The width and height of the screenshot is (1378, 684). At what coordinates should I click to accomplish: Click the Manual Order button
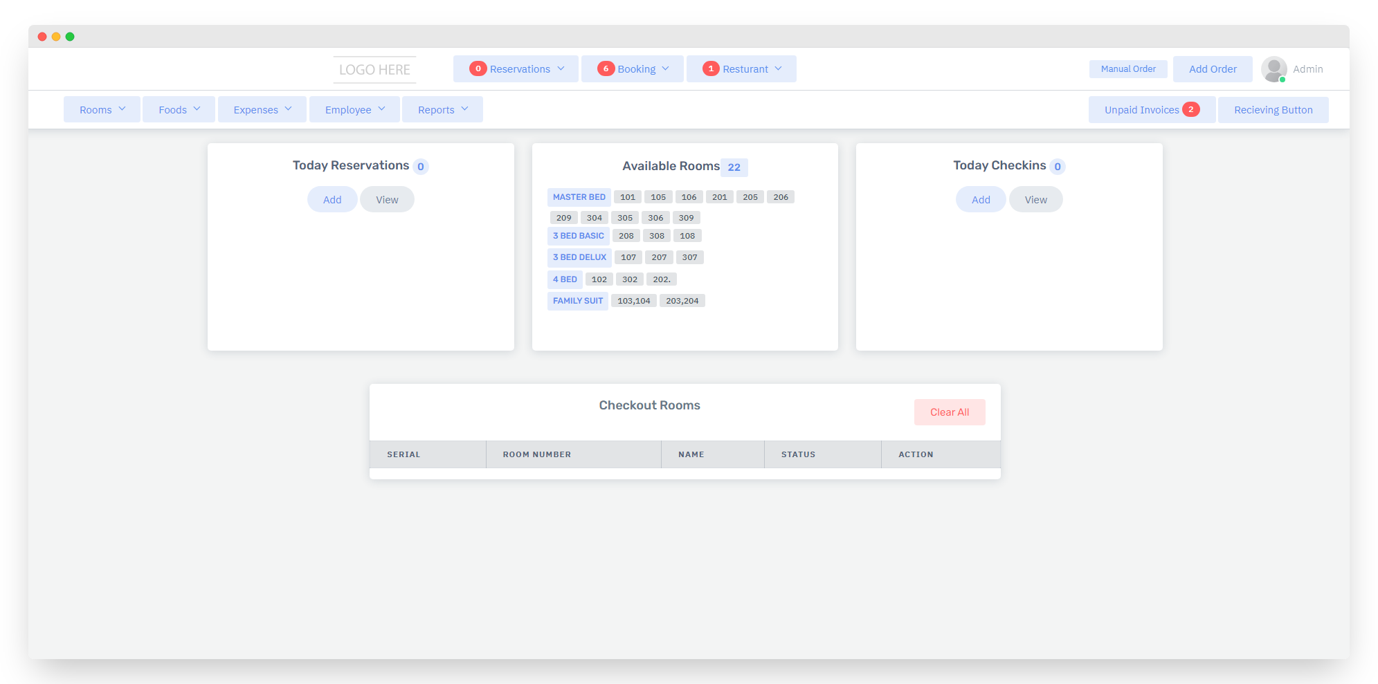1128,69
